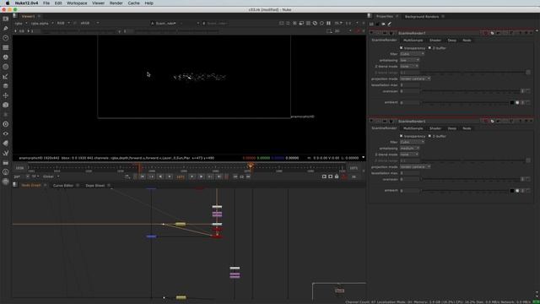The width and height of the screenshot is (540, 304).
Task: Open the Render menu
Action: click(x=116, y=3)
